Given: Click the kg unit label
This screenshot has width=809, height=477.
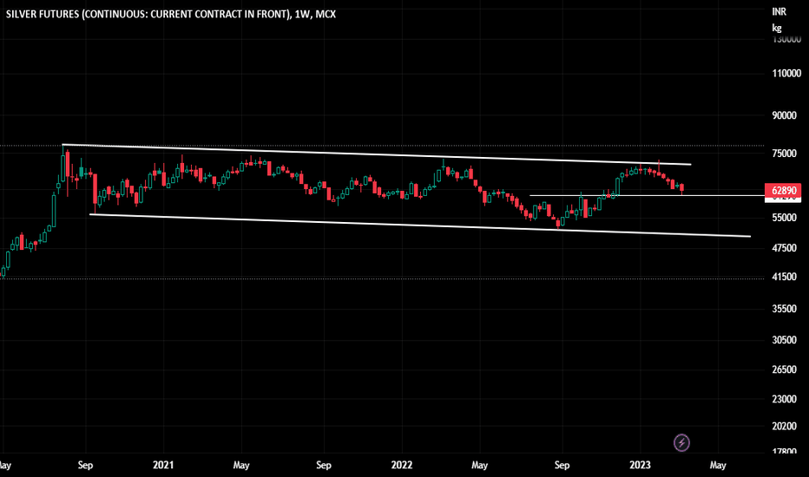Looking at the screenshot, I should click(x=777, y=28).
